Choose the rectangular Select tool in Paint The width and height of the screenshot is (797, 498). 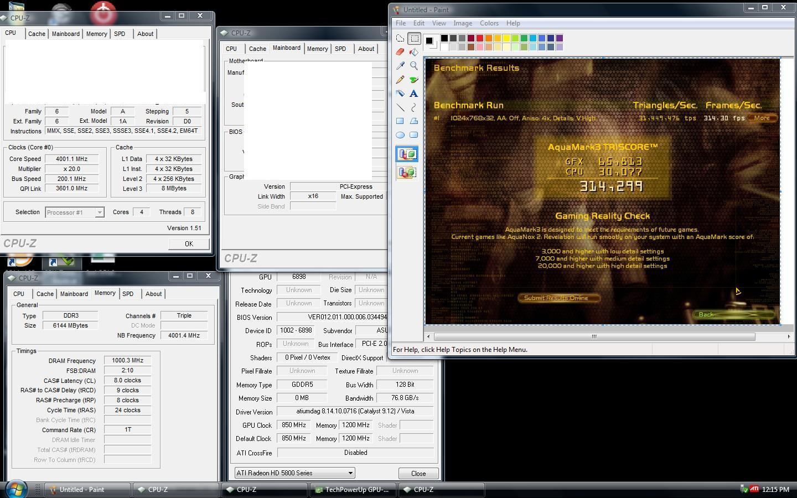(x=414, y=38)
